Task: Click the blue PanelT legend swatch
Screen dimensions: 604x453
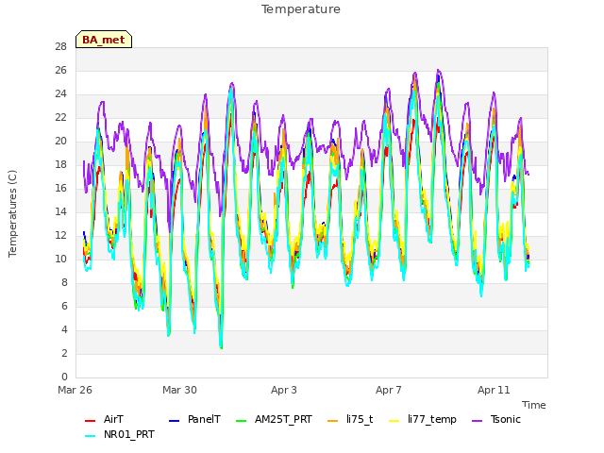Action: pyautogui.click(x=174, y=421)
